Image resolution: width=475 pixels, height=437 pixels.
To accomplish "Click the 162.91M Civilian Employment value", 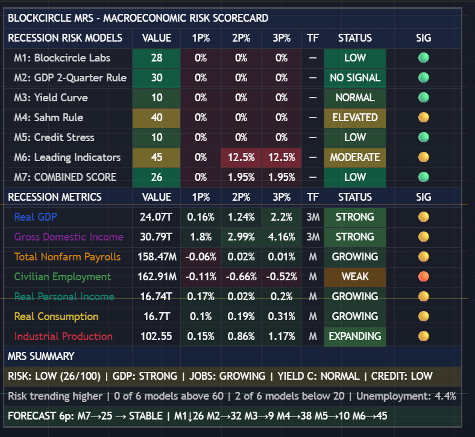I will 157,277.
